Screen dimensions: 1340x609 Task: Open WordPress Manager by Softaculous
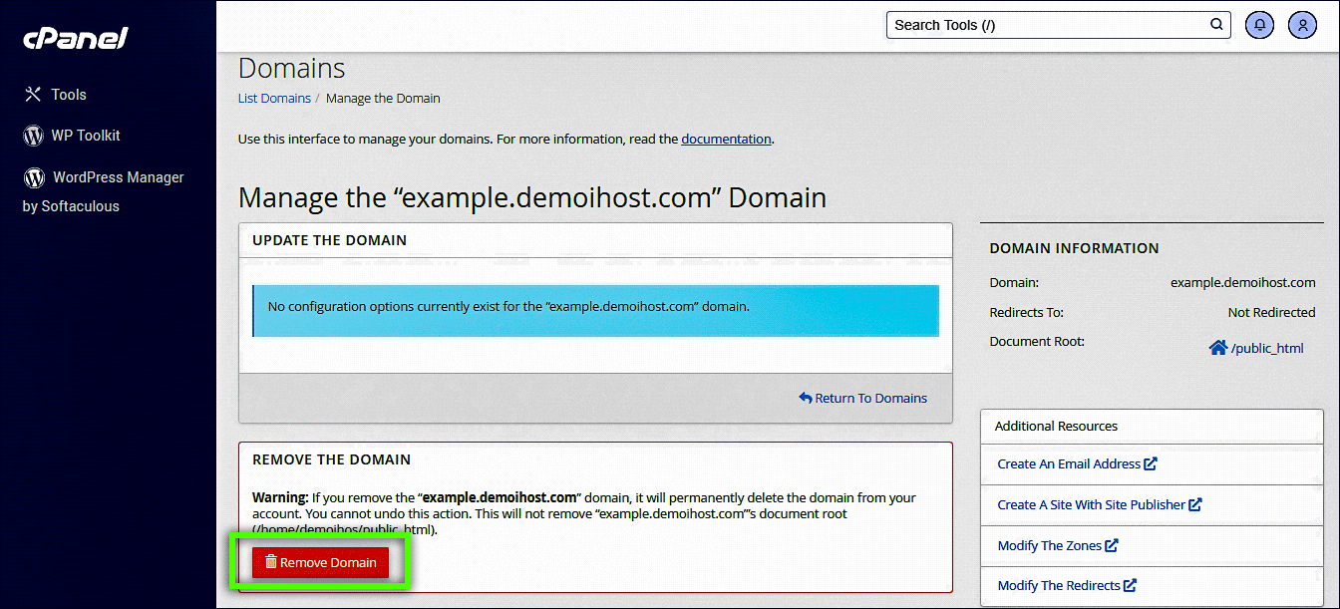click(x=118, y=177)
